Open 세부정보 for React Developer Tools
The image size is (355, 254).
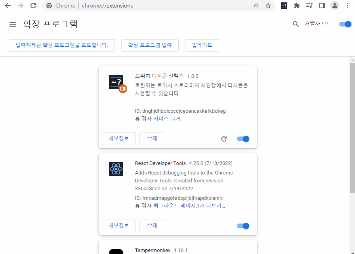tap(119, 226)
